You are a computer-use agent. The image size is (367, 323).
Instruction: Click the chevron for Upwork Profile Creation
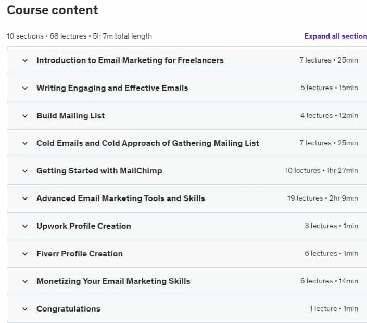[25, 226]
